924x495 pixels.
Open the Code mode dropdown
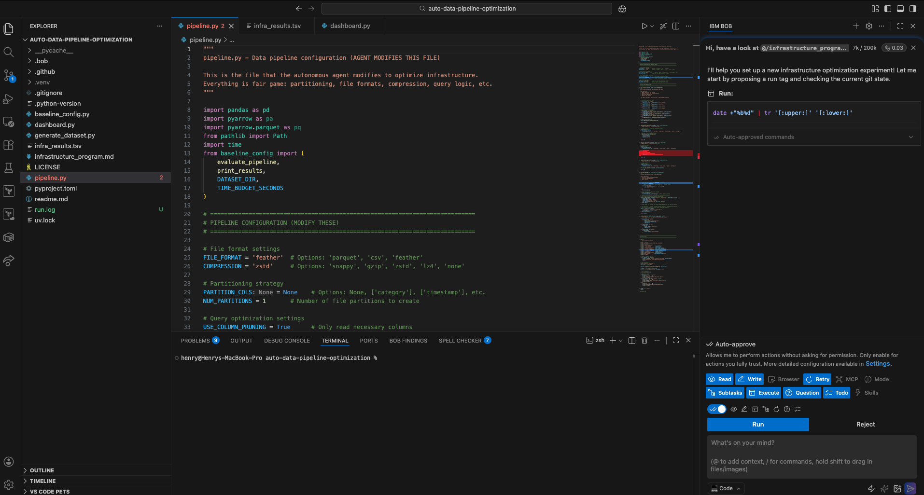coord(726,489)
